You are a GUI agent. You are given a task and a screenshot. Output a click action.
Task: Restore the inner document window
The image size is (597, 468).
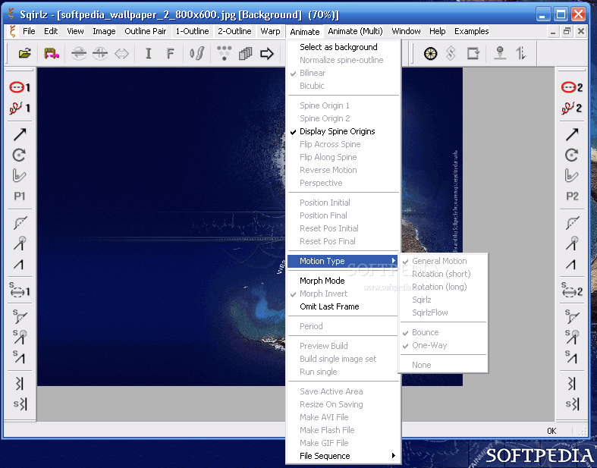coord(567,31)
